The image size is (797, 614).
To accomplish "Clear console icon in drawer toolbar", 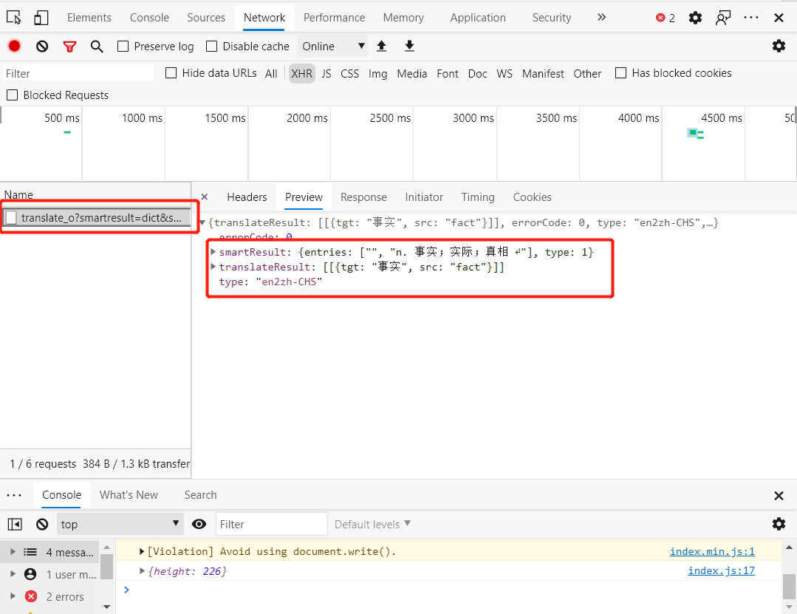I will 42,524.
